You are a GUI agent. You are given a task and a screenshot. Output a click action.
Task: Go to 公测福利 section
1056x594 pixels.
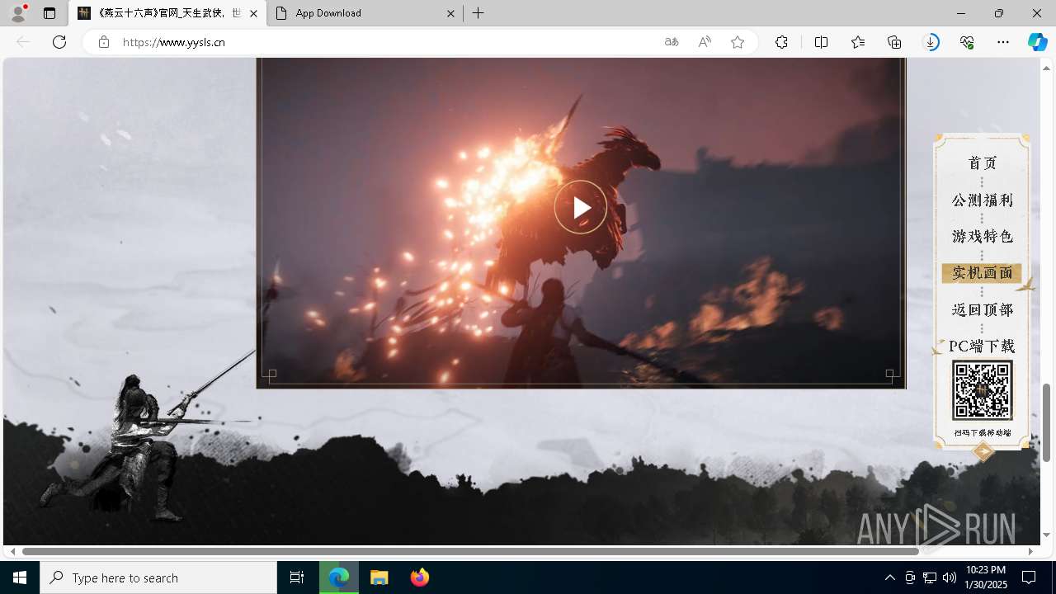(x=982, y=200)
